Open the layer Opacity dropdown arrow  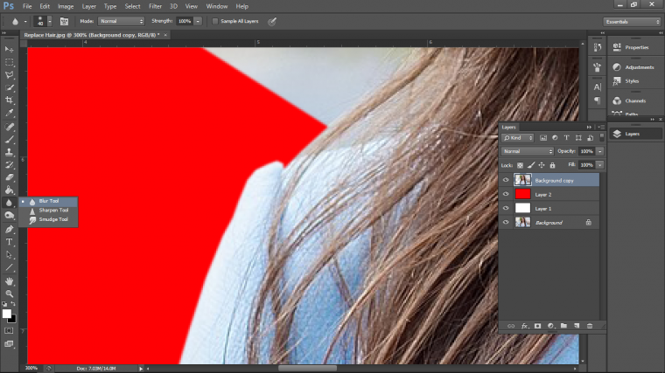click(599, 151)
